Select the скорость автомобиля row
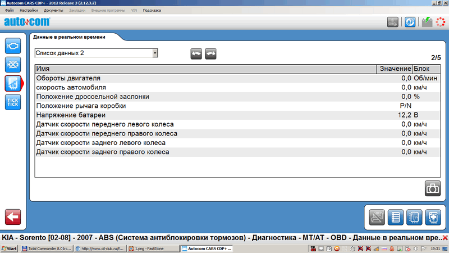The height and width of the screenshot is (253, 449). (x=237, y=88)
